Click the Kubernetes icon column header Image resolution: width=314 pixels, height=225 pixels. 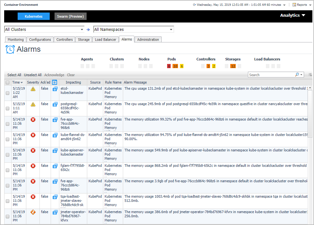click(x=55, y=82)
